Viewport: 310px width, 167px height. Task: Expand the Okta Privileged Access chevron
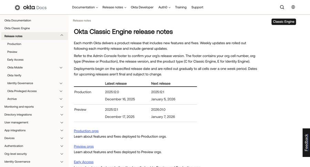click(x=61, y=91)
